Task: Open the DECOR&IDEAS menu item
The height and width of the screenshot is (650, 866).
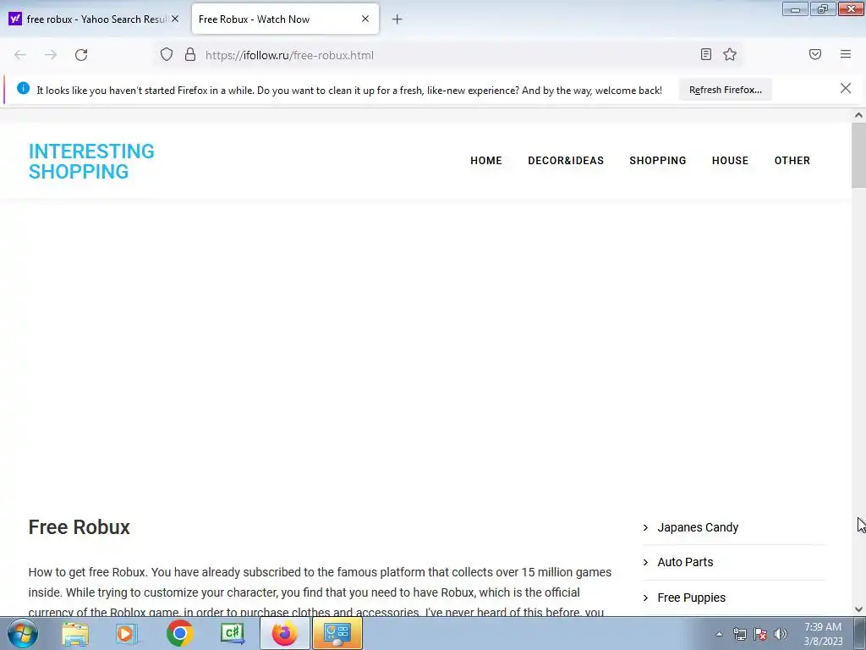Action: [566, 161]
